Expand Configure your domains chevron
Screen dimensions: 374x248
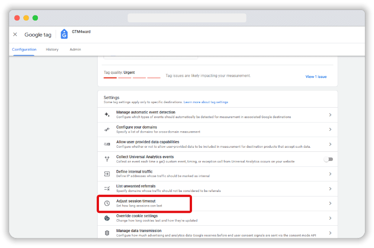330,129
